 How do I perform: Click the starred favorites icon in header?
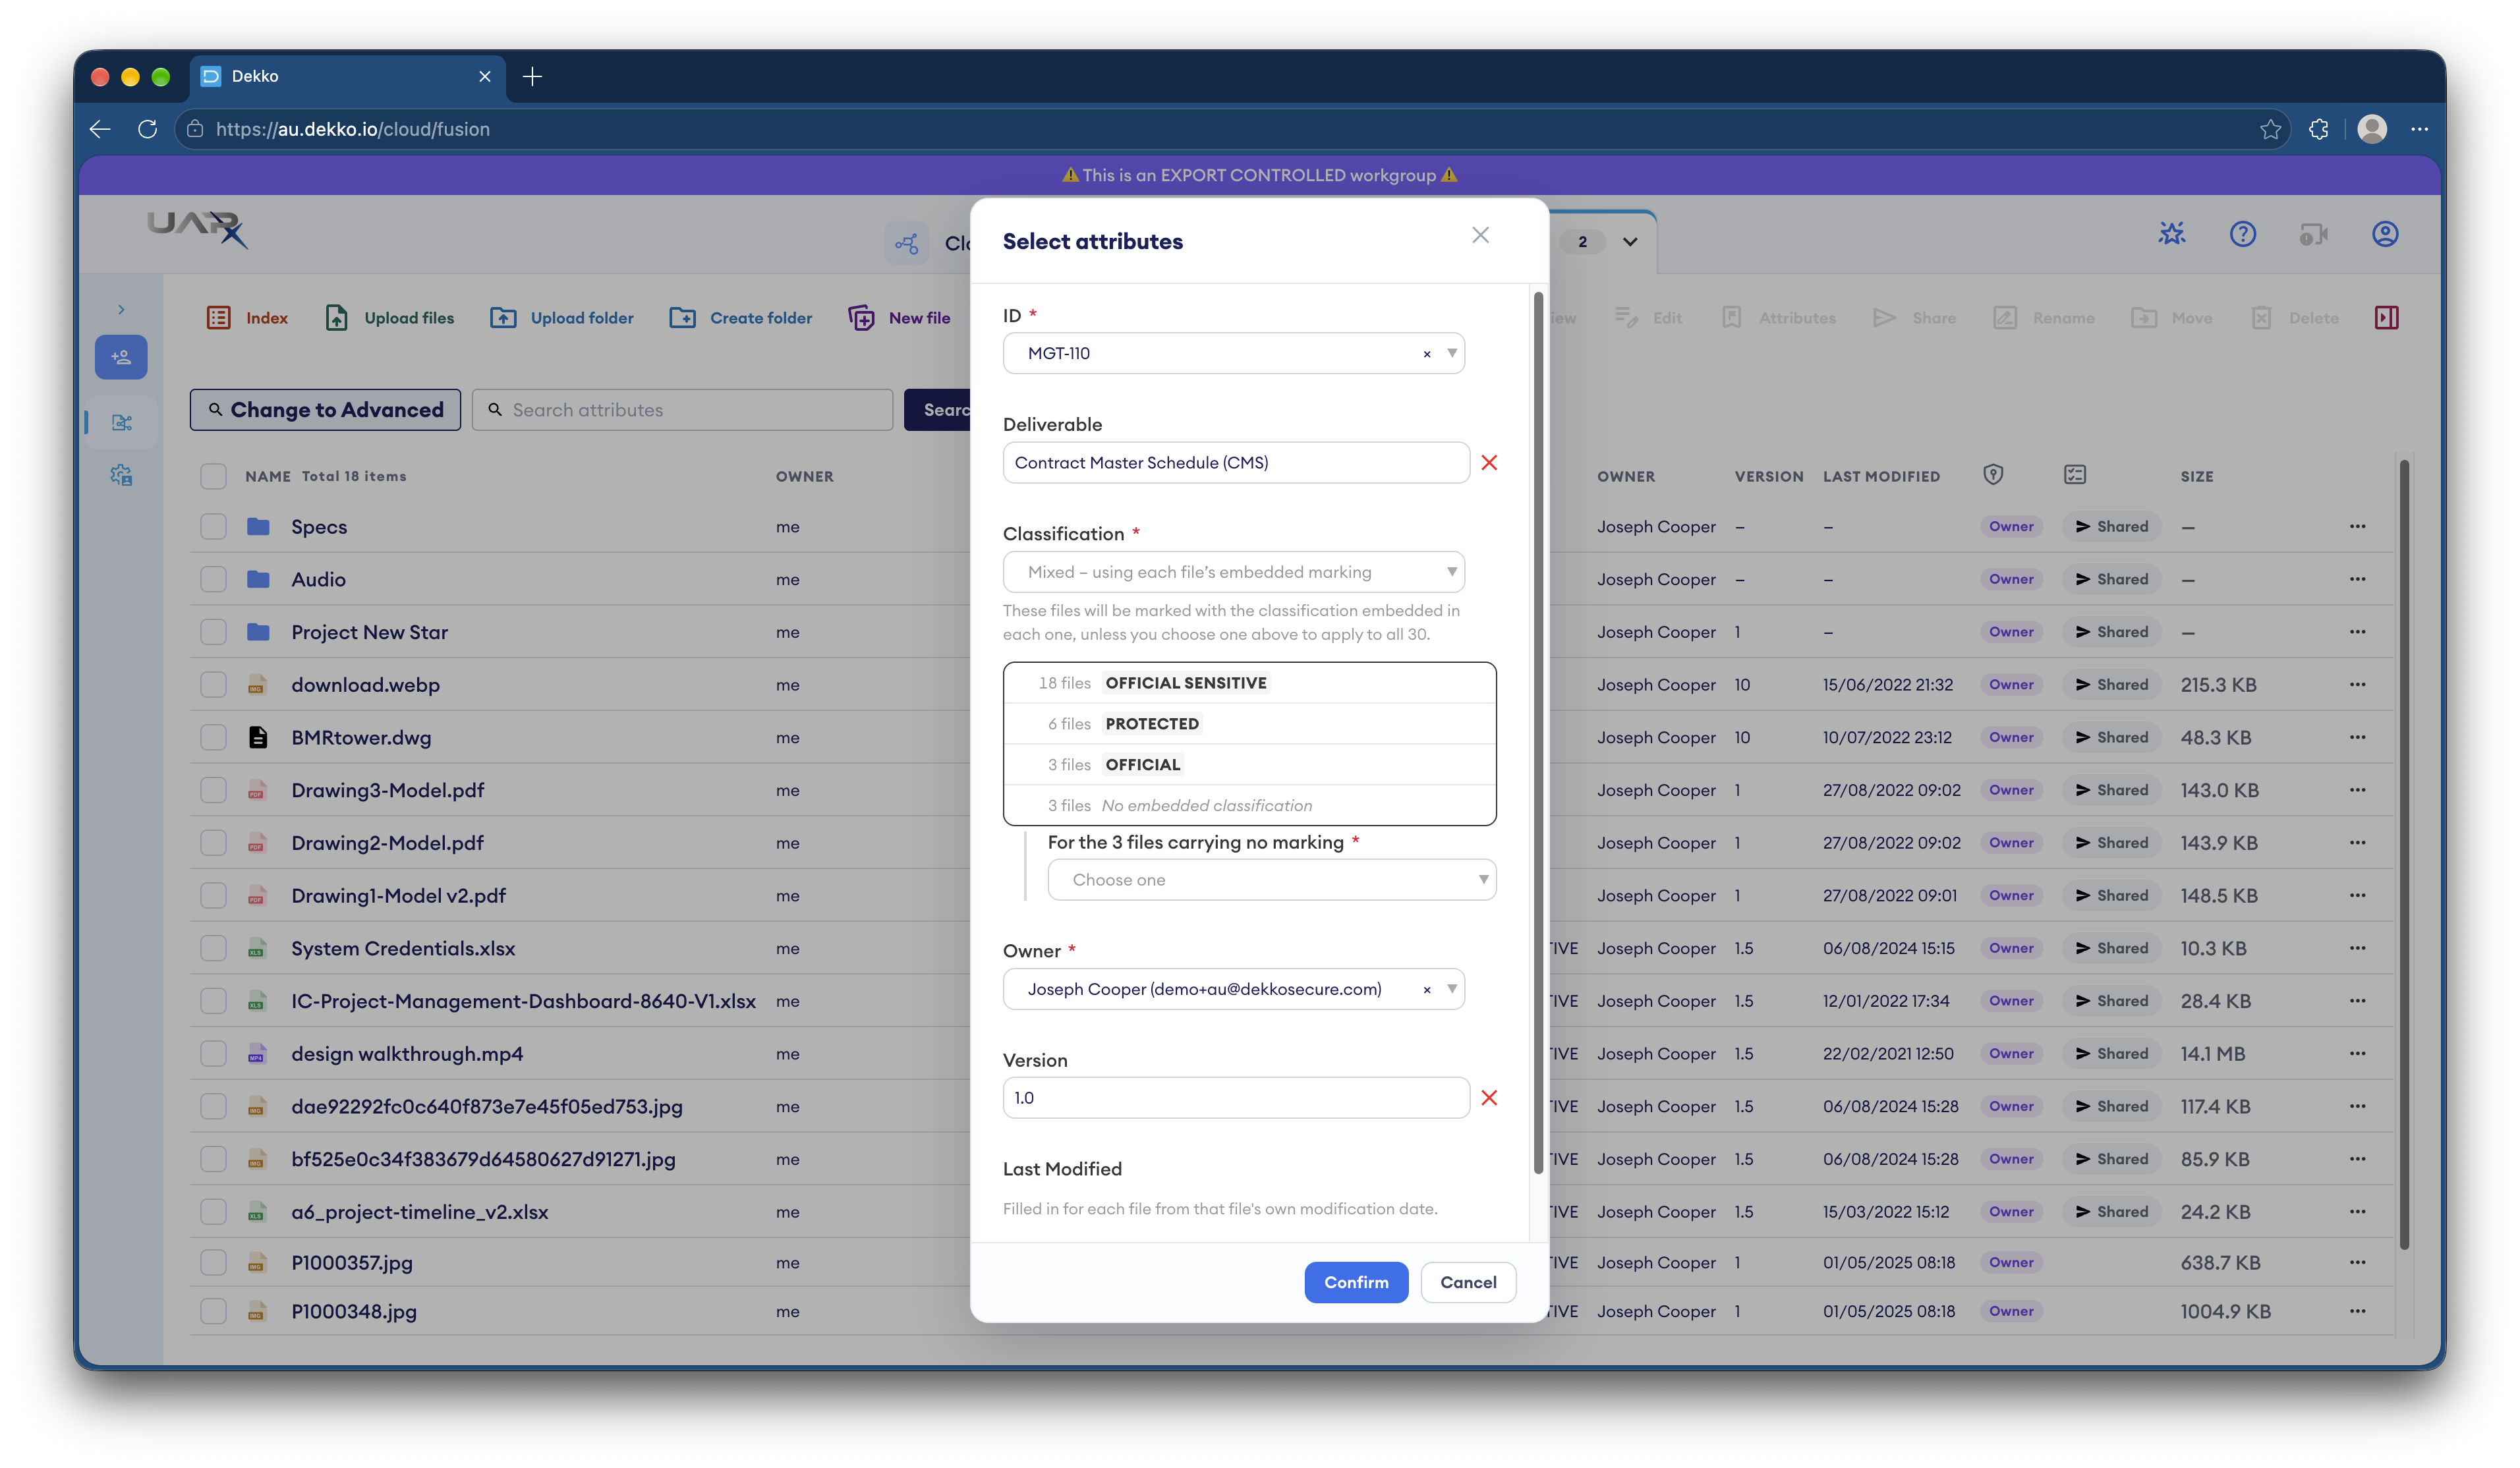(x=2171, y=234)
